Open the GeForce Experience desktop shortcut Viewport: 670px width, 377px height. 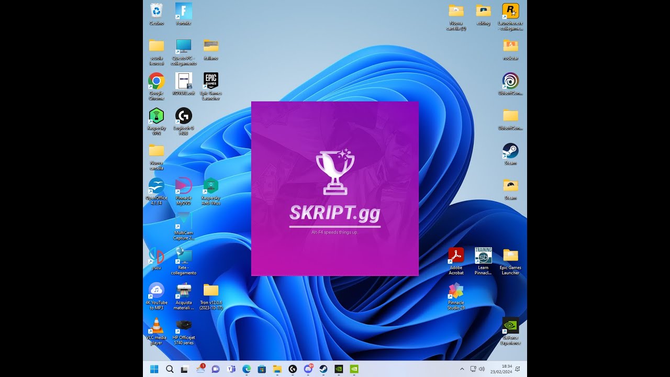[x=510, y=331]
